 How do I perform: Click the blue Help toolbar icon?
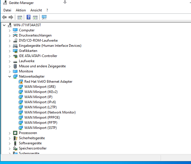click(x=29, y=17)
